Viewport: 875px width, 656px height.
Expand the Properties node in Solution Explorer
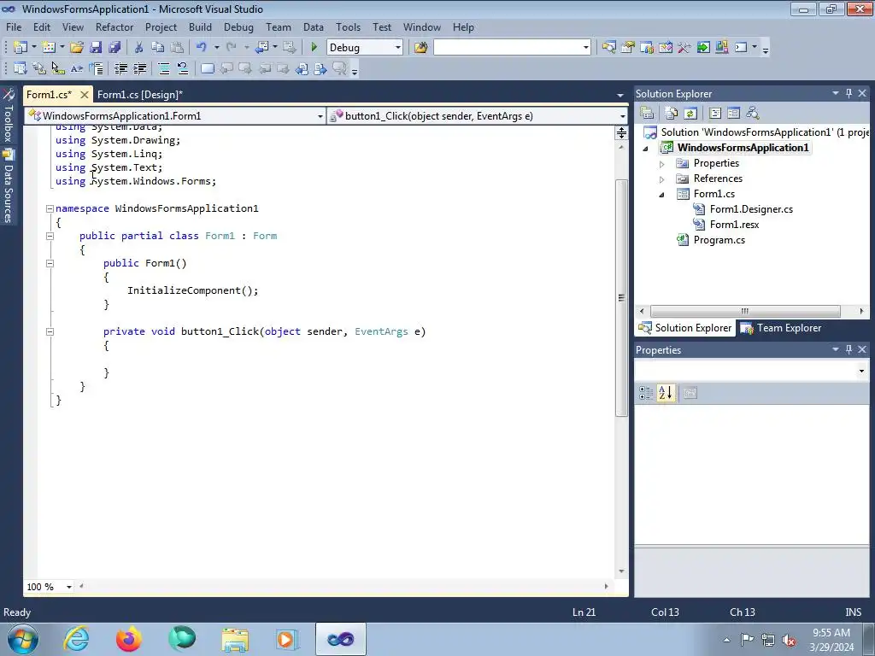(x=662, y=164)
